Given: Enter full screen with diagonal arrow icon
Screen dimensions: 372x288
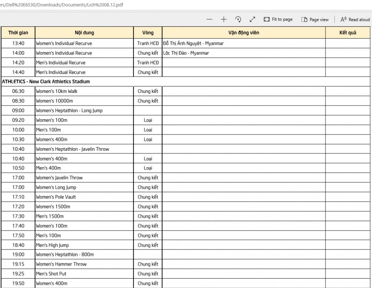Looking at the screenshot, I should [x=252, y=19].
